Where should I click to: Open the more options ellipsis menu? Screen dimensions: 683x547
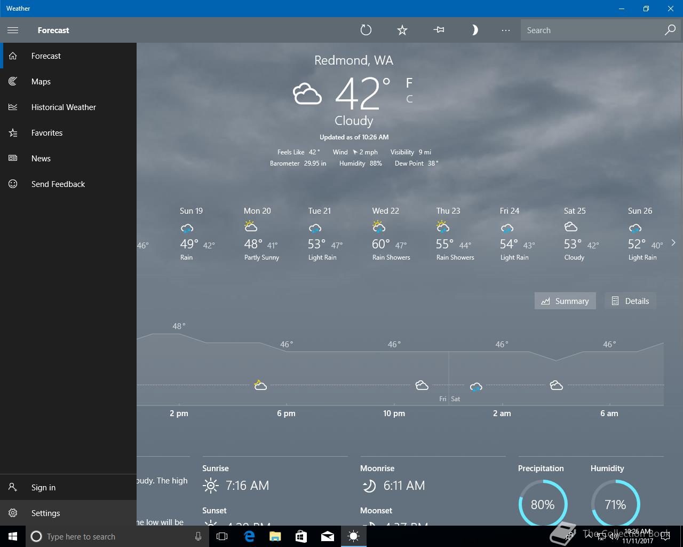point(506,30)
